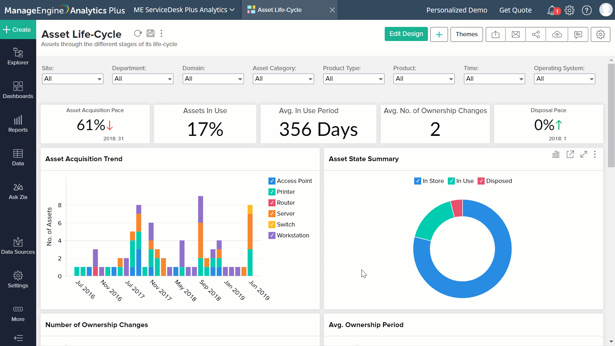Image resolution: width=615 pixels, height=346 pixels.
Task: Click the refresh icon beside the Asset Life-Cycle title
Action: pyautogui.click(x=138, y=33)
